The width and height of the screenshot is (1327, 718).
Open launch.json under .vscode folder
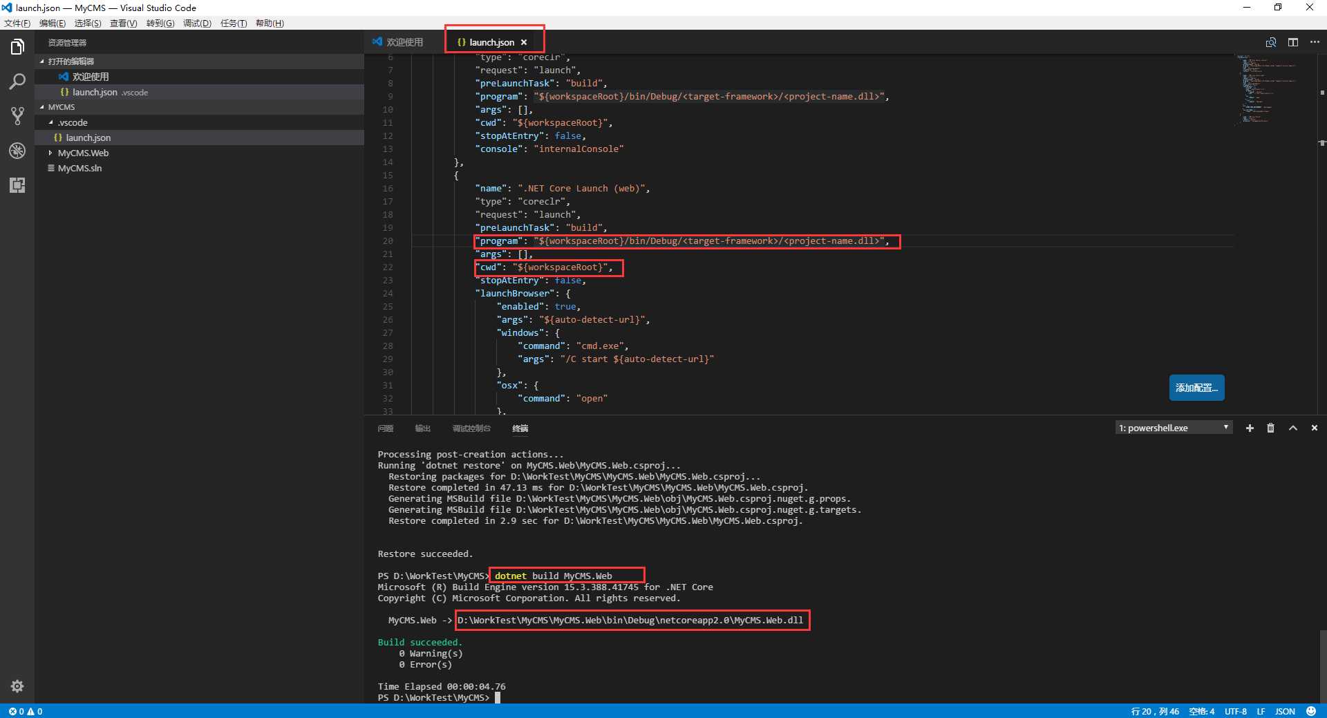tap(199, 138)
